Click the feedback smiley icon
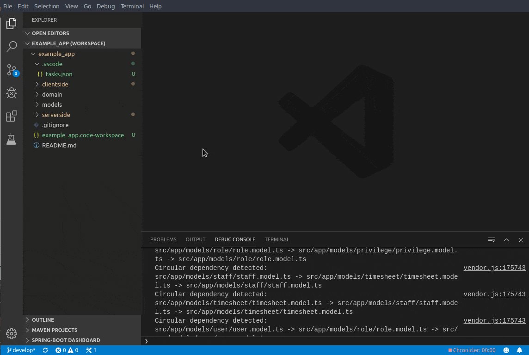The height and width of the screenshot is (355, 529). [x=506, y=350]
